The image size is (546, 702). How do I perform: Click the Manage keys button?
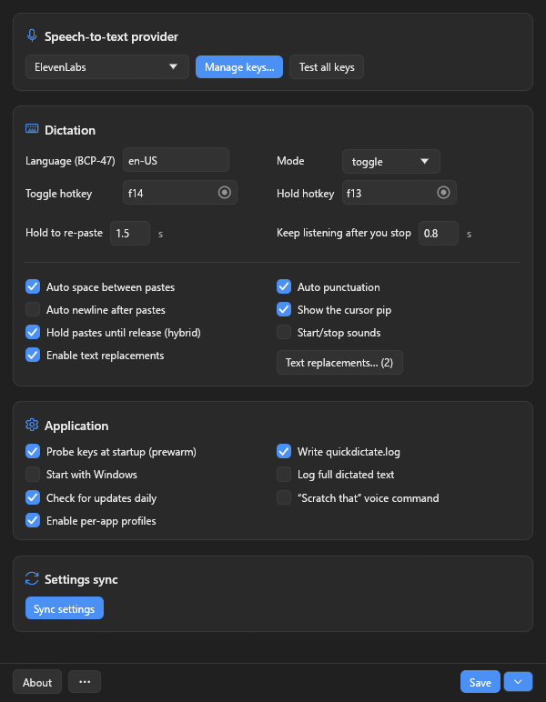coord(239,67)
